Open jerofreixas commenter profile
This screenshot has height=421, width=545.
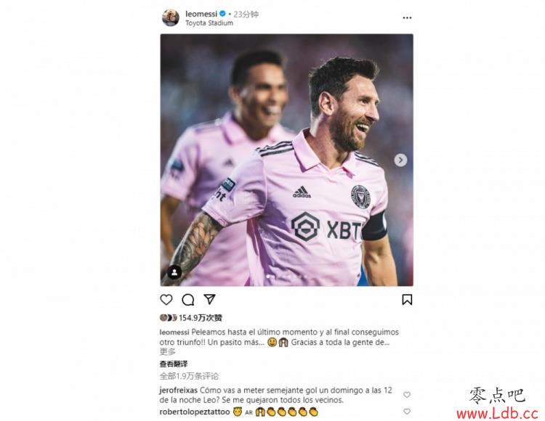pos(178,390)
